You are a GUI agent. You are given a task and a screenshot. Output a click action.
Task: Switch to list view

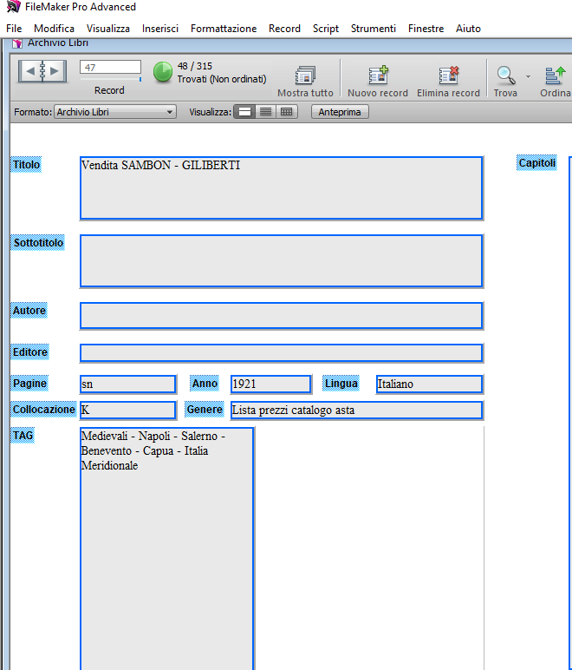click(265, 112)
